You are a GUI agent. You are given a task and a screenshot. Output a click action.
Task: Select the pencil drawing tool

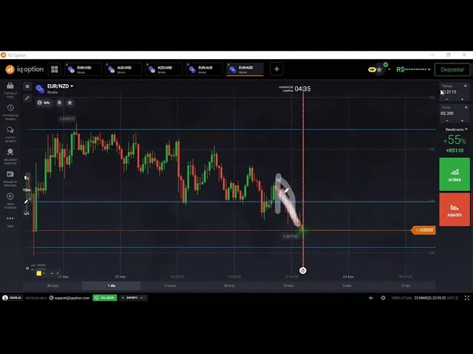click(x=27, y=201)
